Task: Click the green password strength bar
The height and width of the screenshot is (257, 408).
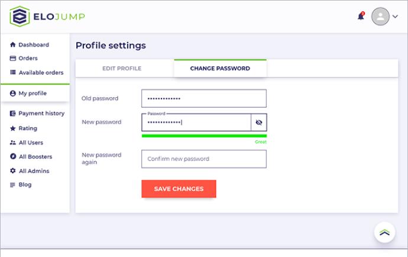Action: click(204, 136)
